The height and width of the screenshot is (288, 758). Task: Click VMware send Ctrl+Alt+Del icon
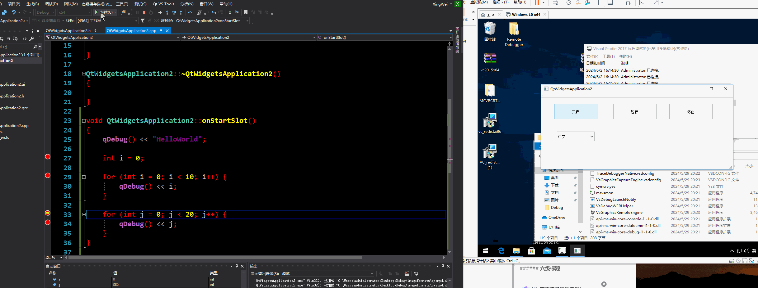click(555, 2)
